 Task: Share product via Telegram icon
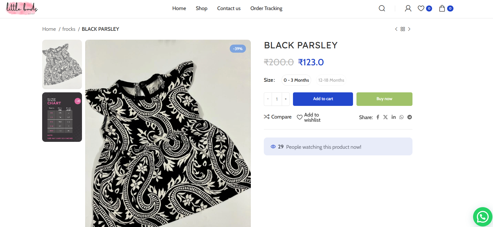[410, 117]
